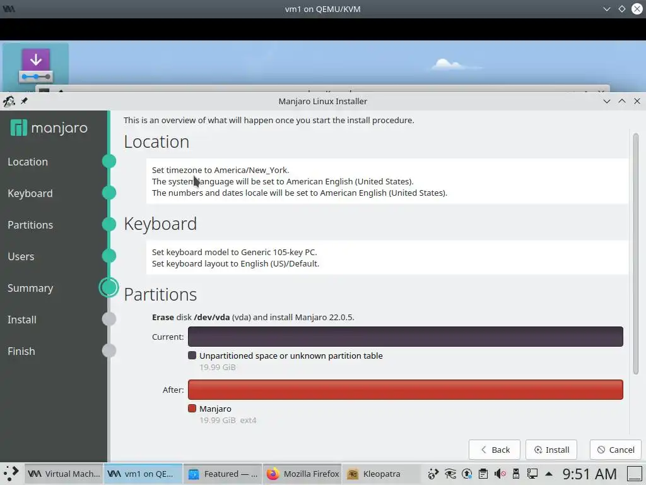646x485 pixels.
Task: Click the Keyboard heading in summary
Action: click(160, 224)
